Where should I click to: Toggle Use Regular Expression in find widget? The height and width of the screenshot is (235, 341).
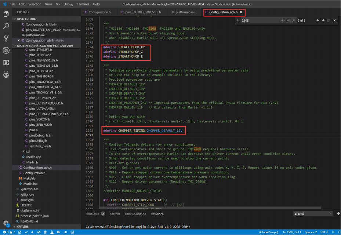click(293, 21)
